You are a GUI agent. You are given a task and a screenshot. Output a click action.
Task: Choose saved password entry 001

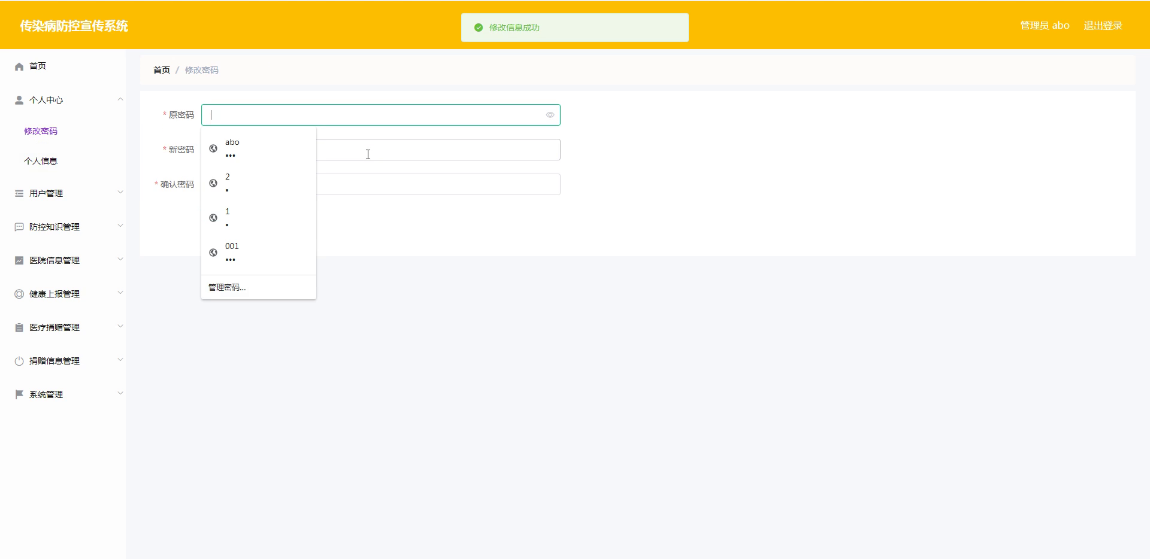259,253
